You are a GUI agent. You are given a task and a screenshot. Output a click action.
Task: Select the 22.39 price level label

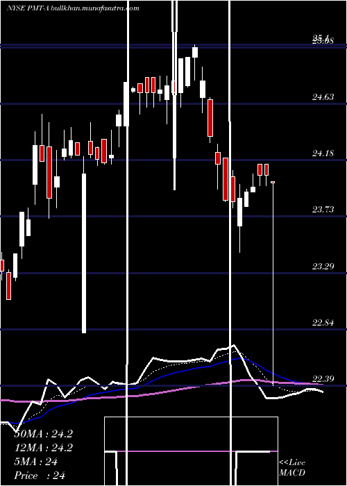point(323,378)
